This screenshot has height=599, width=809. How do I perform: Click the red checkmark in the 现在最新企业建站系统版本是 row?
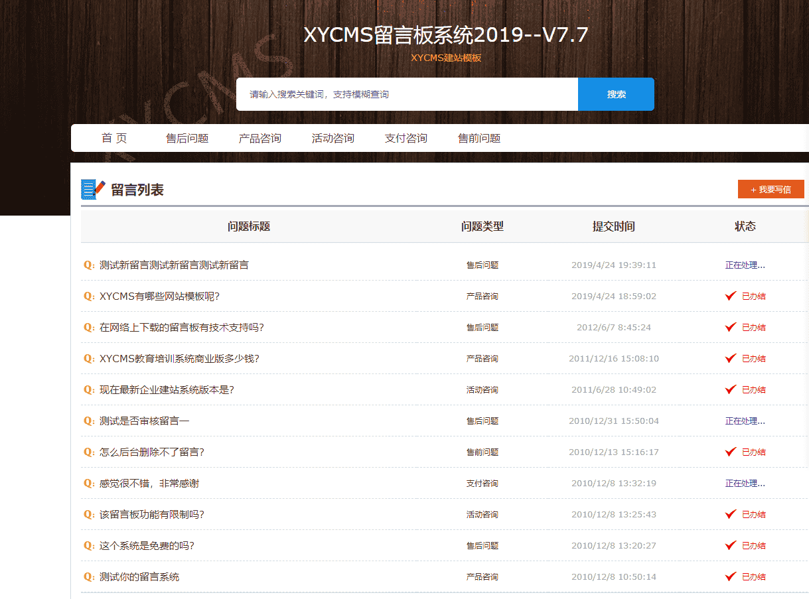point(731,389)
